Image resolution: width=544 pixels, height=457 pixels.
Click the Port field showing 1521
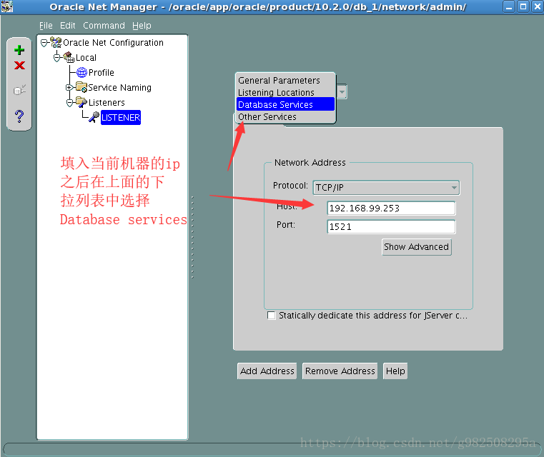(x=391, y=227)
